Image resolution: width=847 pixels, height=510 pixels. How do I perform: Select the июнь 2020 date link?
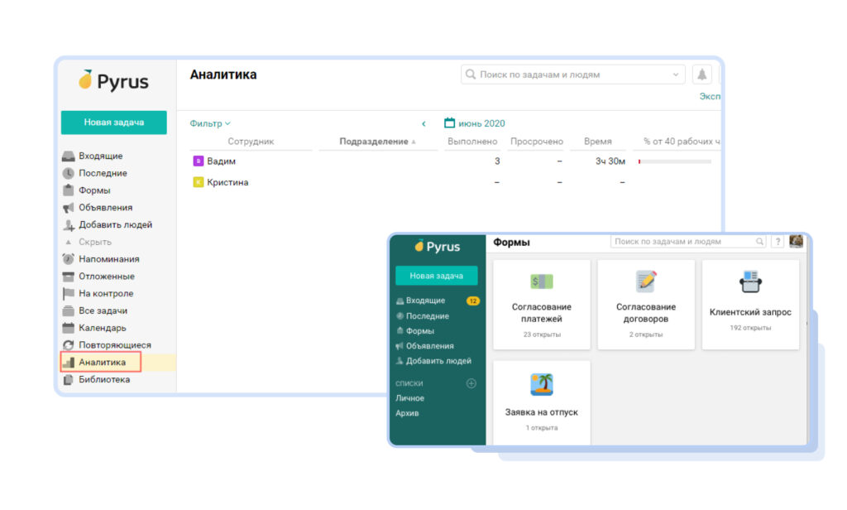[481, 123]
